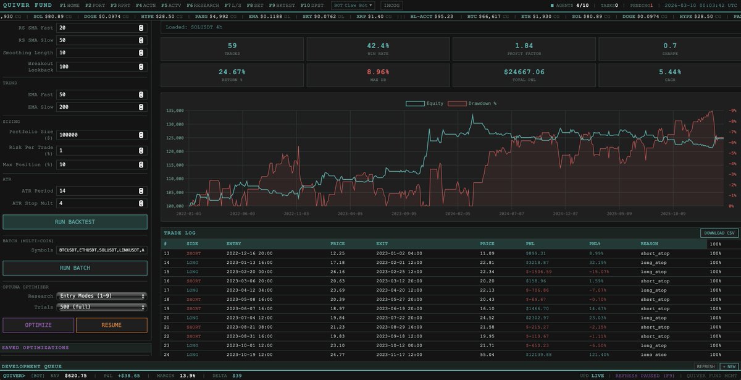Open the F7 L/S tab

pyautogui.click(x=233, y=5)
